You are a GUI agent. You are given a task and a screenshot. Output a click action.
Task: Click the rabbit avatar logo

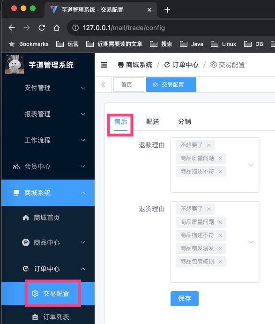point(15,65)
